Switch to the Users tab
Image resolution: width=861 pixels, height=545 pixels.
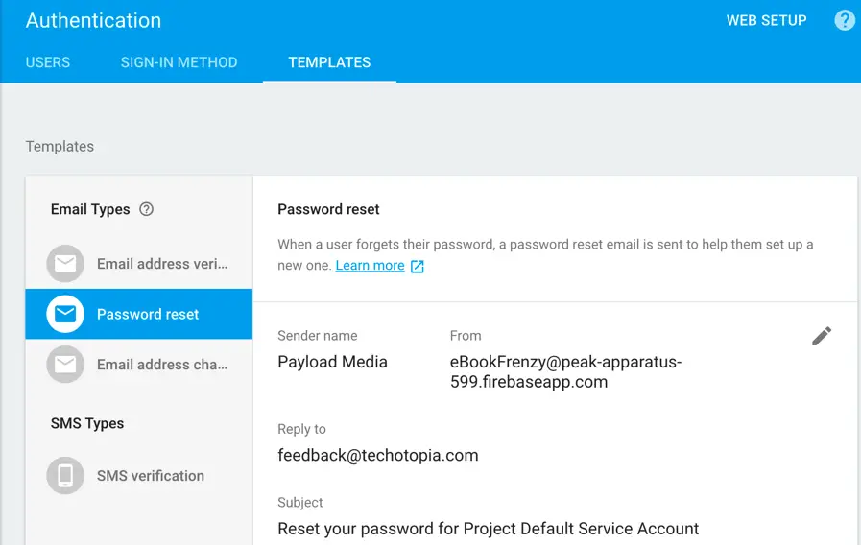coord(48,62)
